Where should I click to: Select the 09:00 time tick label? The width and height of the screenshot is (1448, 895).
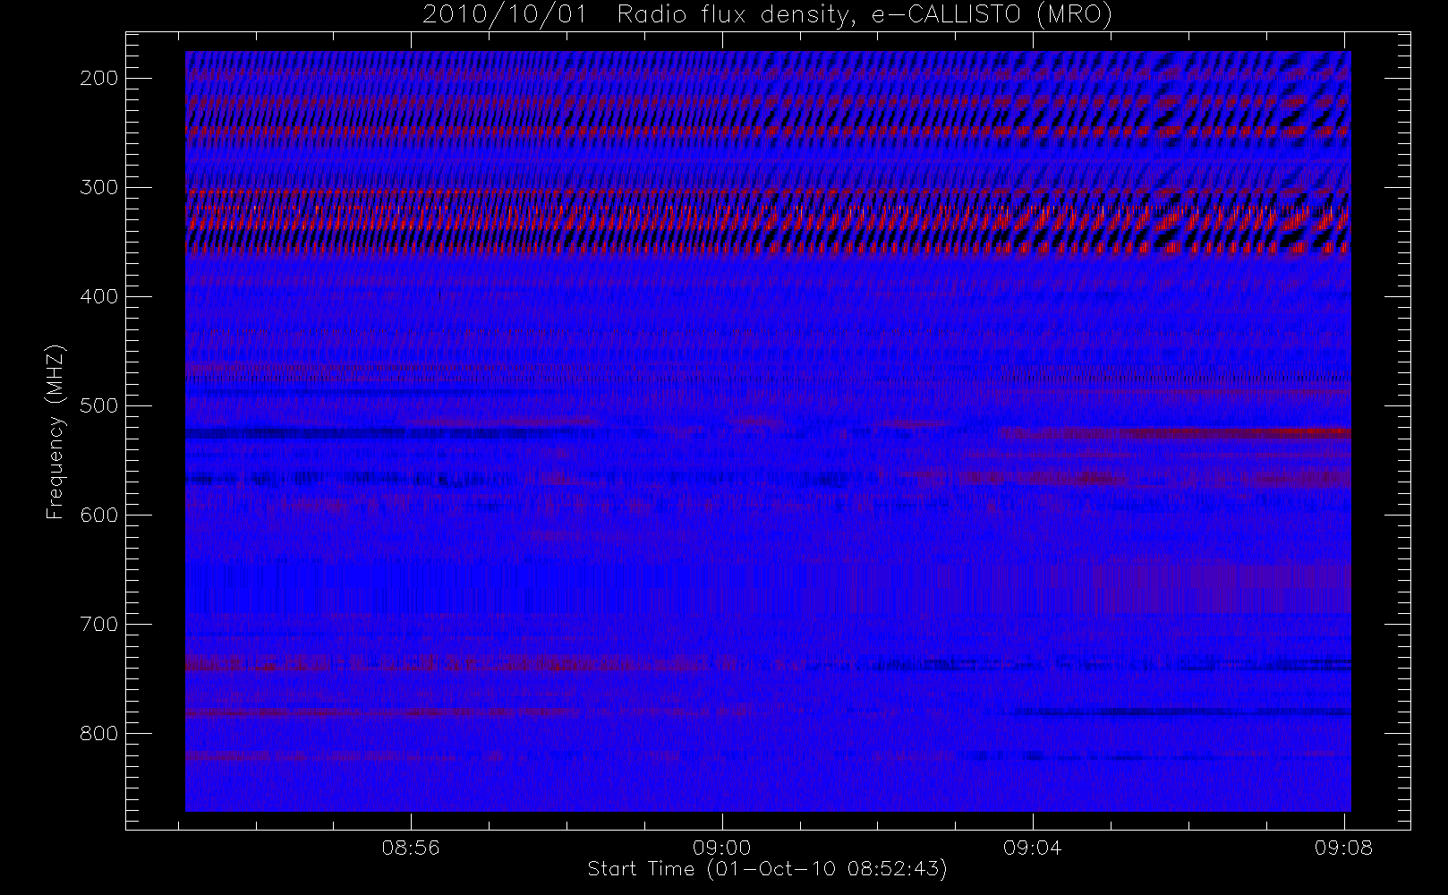(x=722, y=848)
